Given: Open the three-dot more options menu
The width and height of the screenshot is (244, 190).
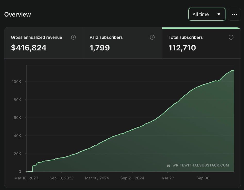Looking at the screenshot, I should (x=234, y=14).
